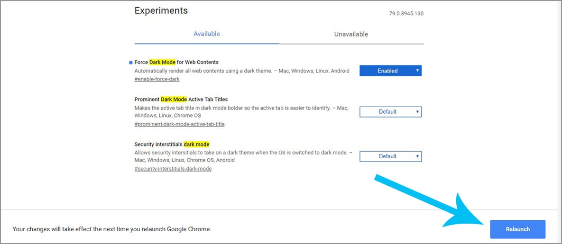Switch to the Available tab
Viewport: 562px width, 244px height.
pyautogui.click(x=207, y=34)
